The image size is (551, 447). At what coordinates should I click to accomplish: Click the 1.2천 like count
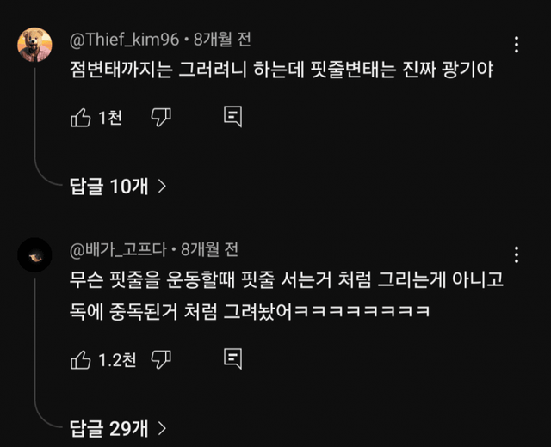117,358
